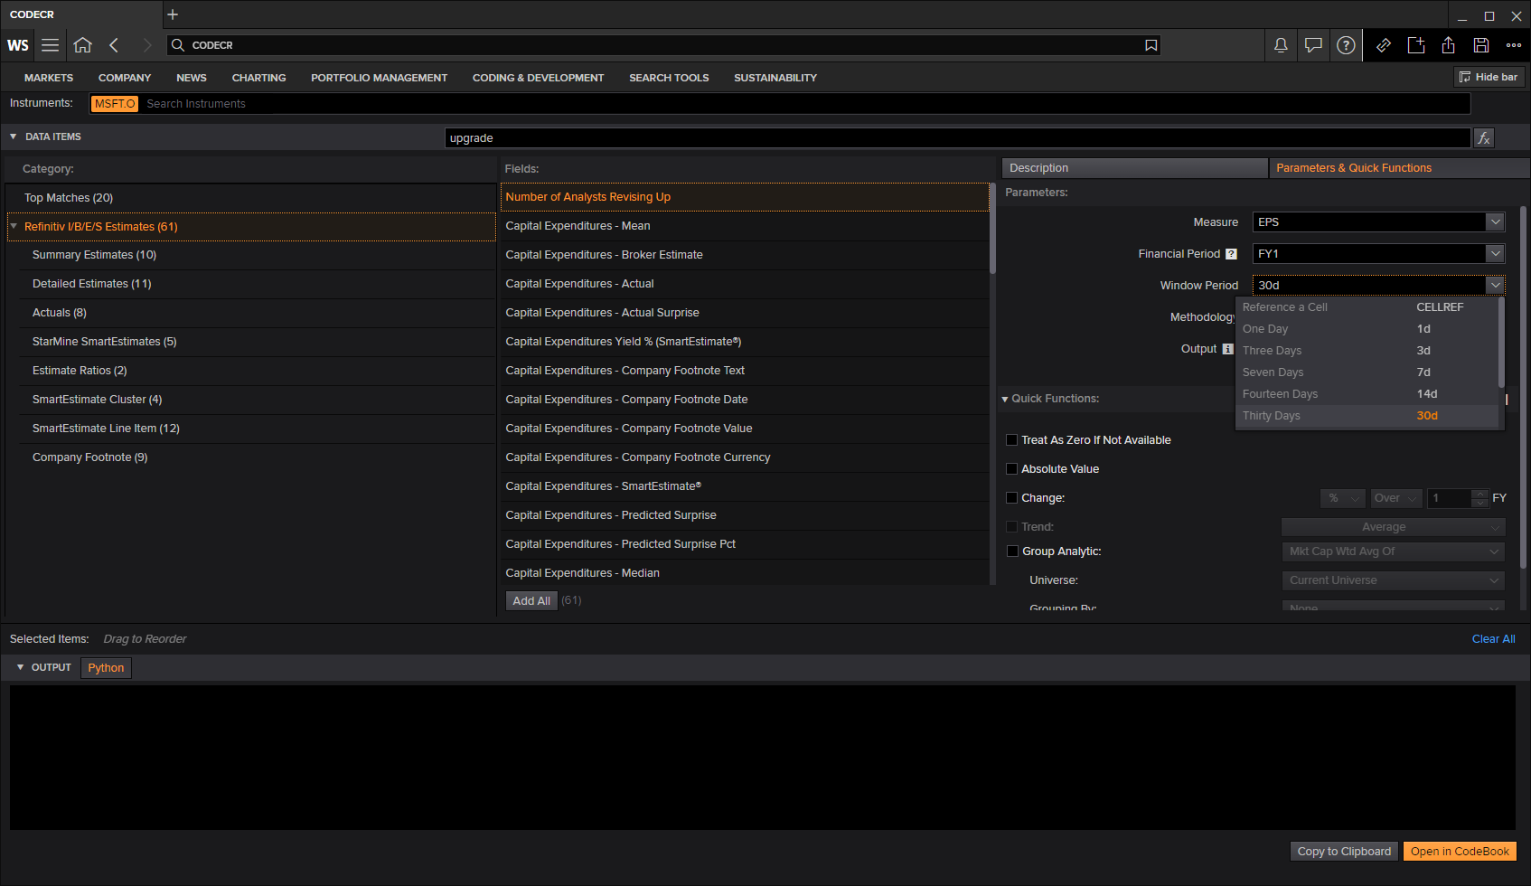Click Open in CodeBook button

tap(1460, 852)
